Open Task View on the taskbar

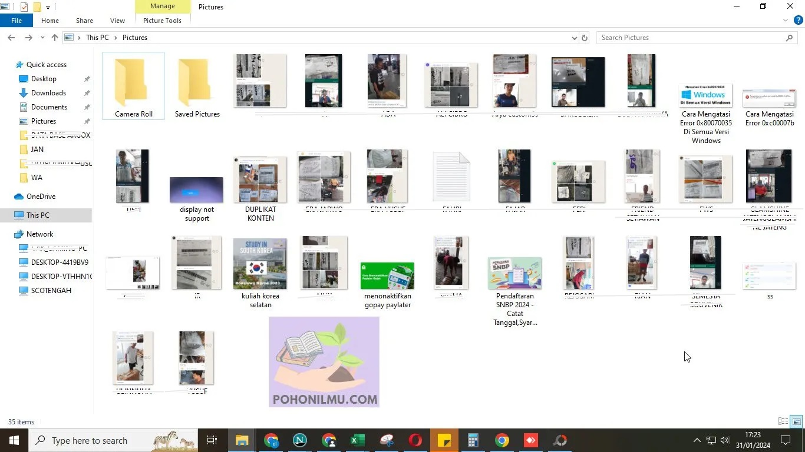pyautogui.click(x=212, y=440)
